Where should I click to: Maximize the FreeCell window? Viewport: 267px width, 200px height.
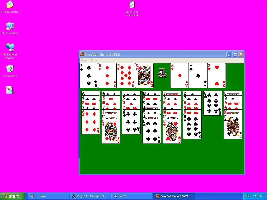point(235,54)
